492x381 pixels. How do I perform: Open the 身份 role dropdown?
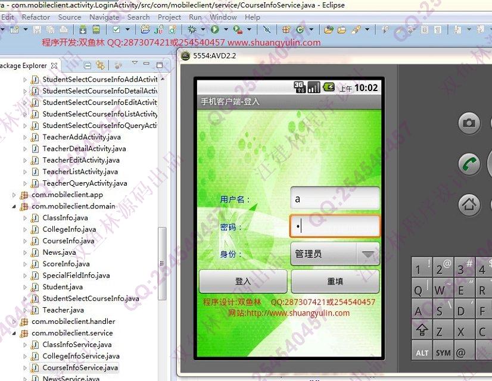click(334, 254)
